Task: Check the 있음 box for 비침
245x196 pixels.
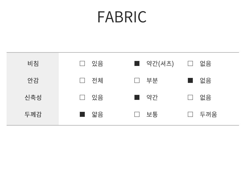Action: point(82,63)
